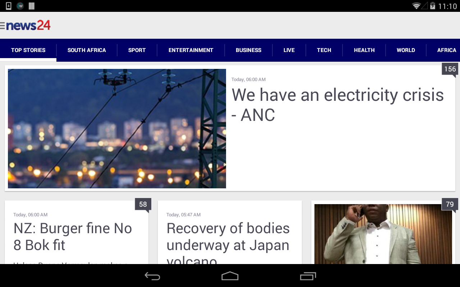Open the 79 comments badge
The height and width of the screenshot is (287, 460).
(450, 204)
